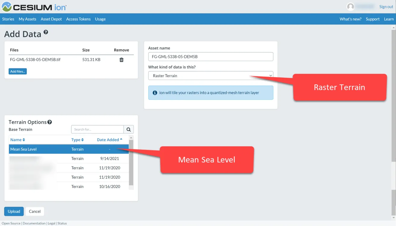
Task: Click the magnifier search button
Action: 129,129
